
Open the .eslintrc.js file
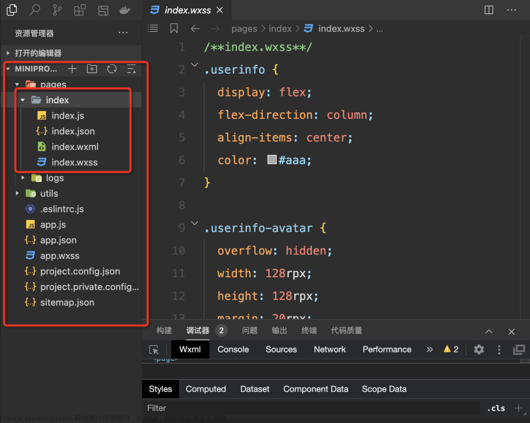pyautogui.click(x=62, y=209)
